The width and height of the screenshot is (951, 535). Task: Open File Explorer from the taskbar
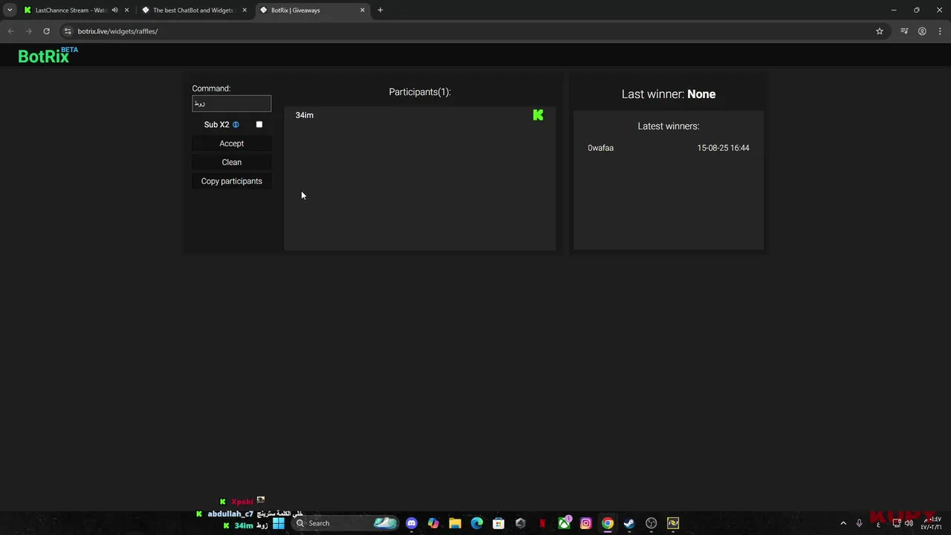tap(455, 523)
